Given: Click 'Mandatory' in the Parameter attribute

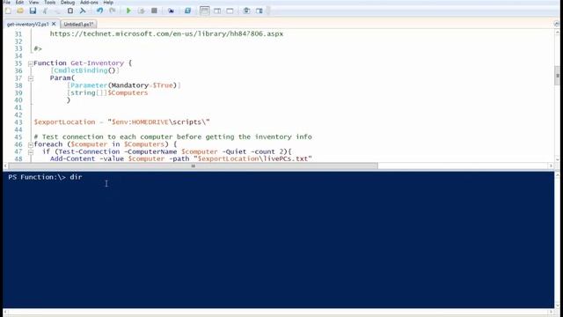Looking at the screenshot, I should (x=130, y=85).
